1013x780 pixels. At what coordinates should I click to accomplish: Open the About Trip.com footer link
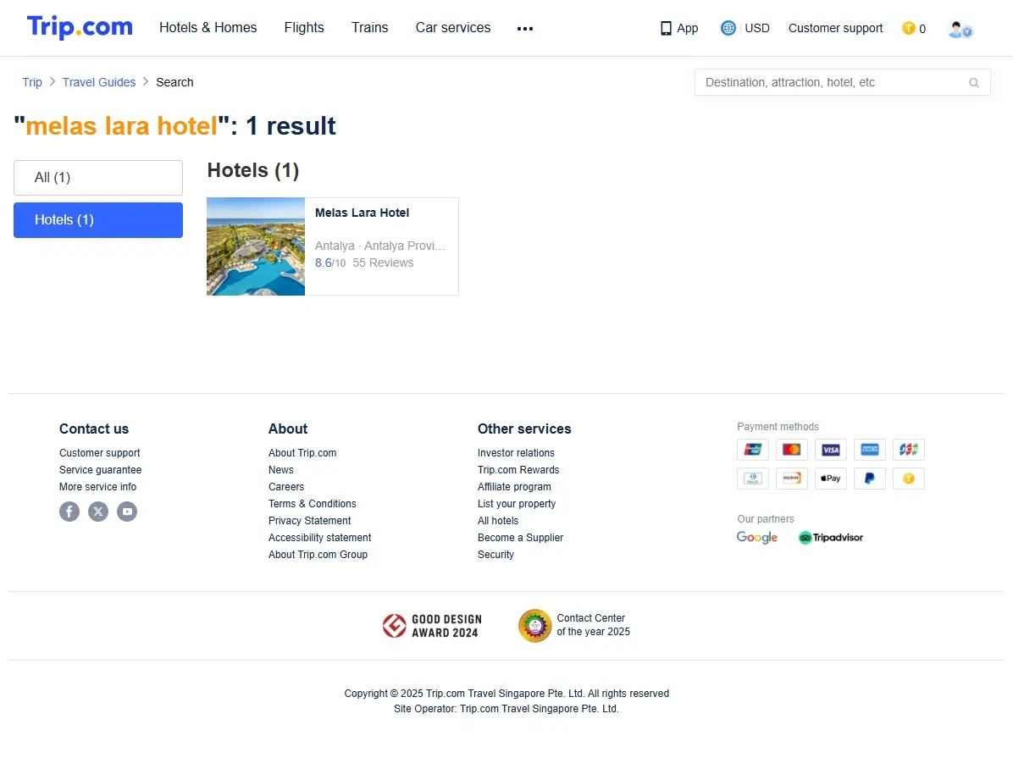302,453
